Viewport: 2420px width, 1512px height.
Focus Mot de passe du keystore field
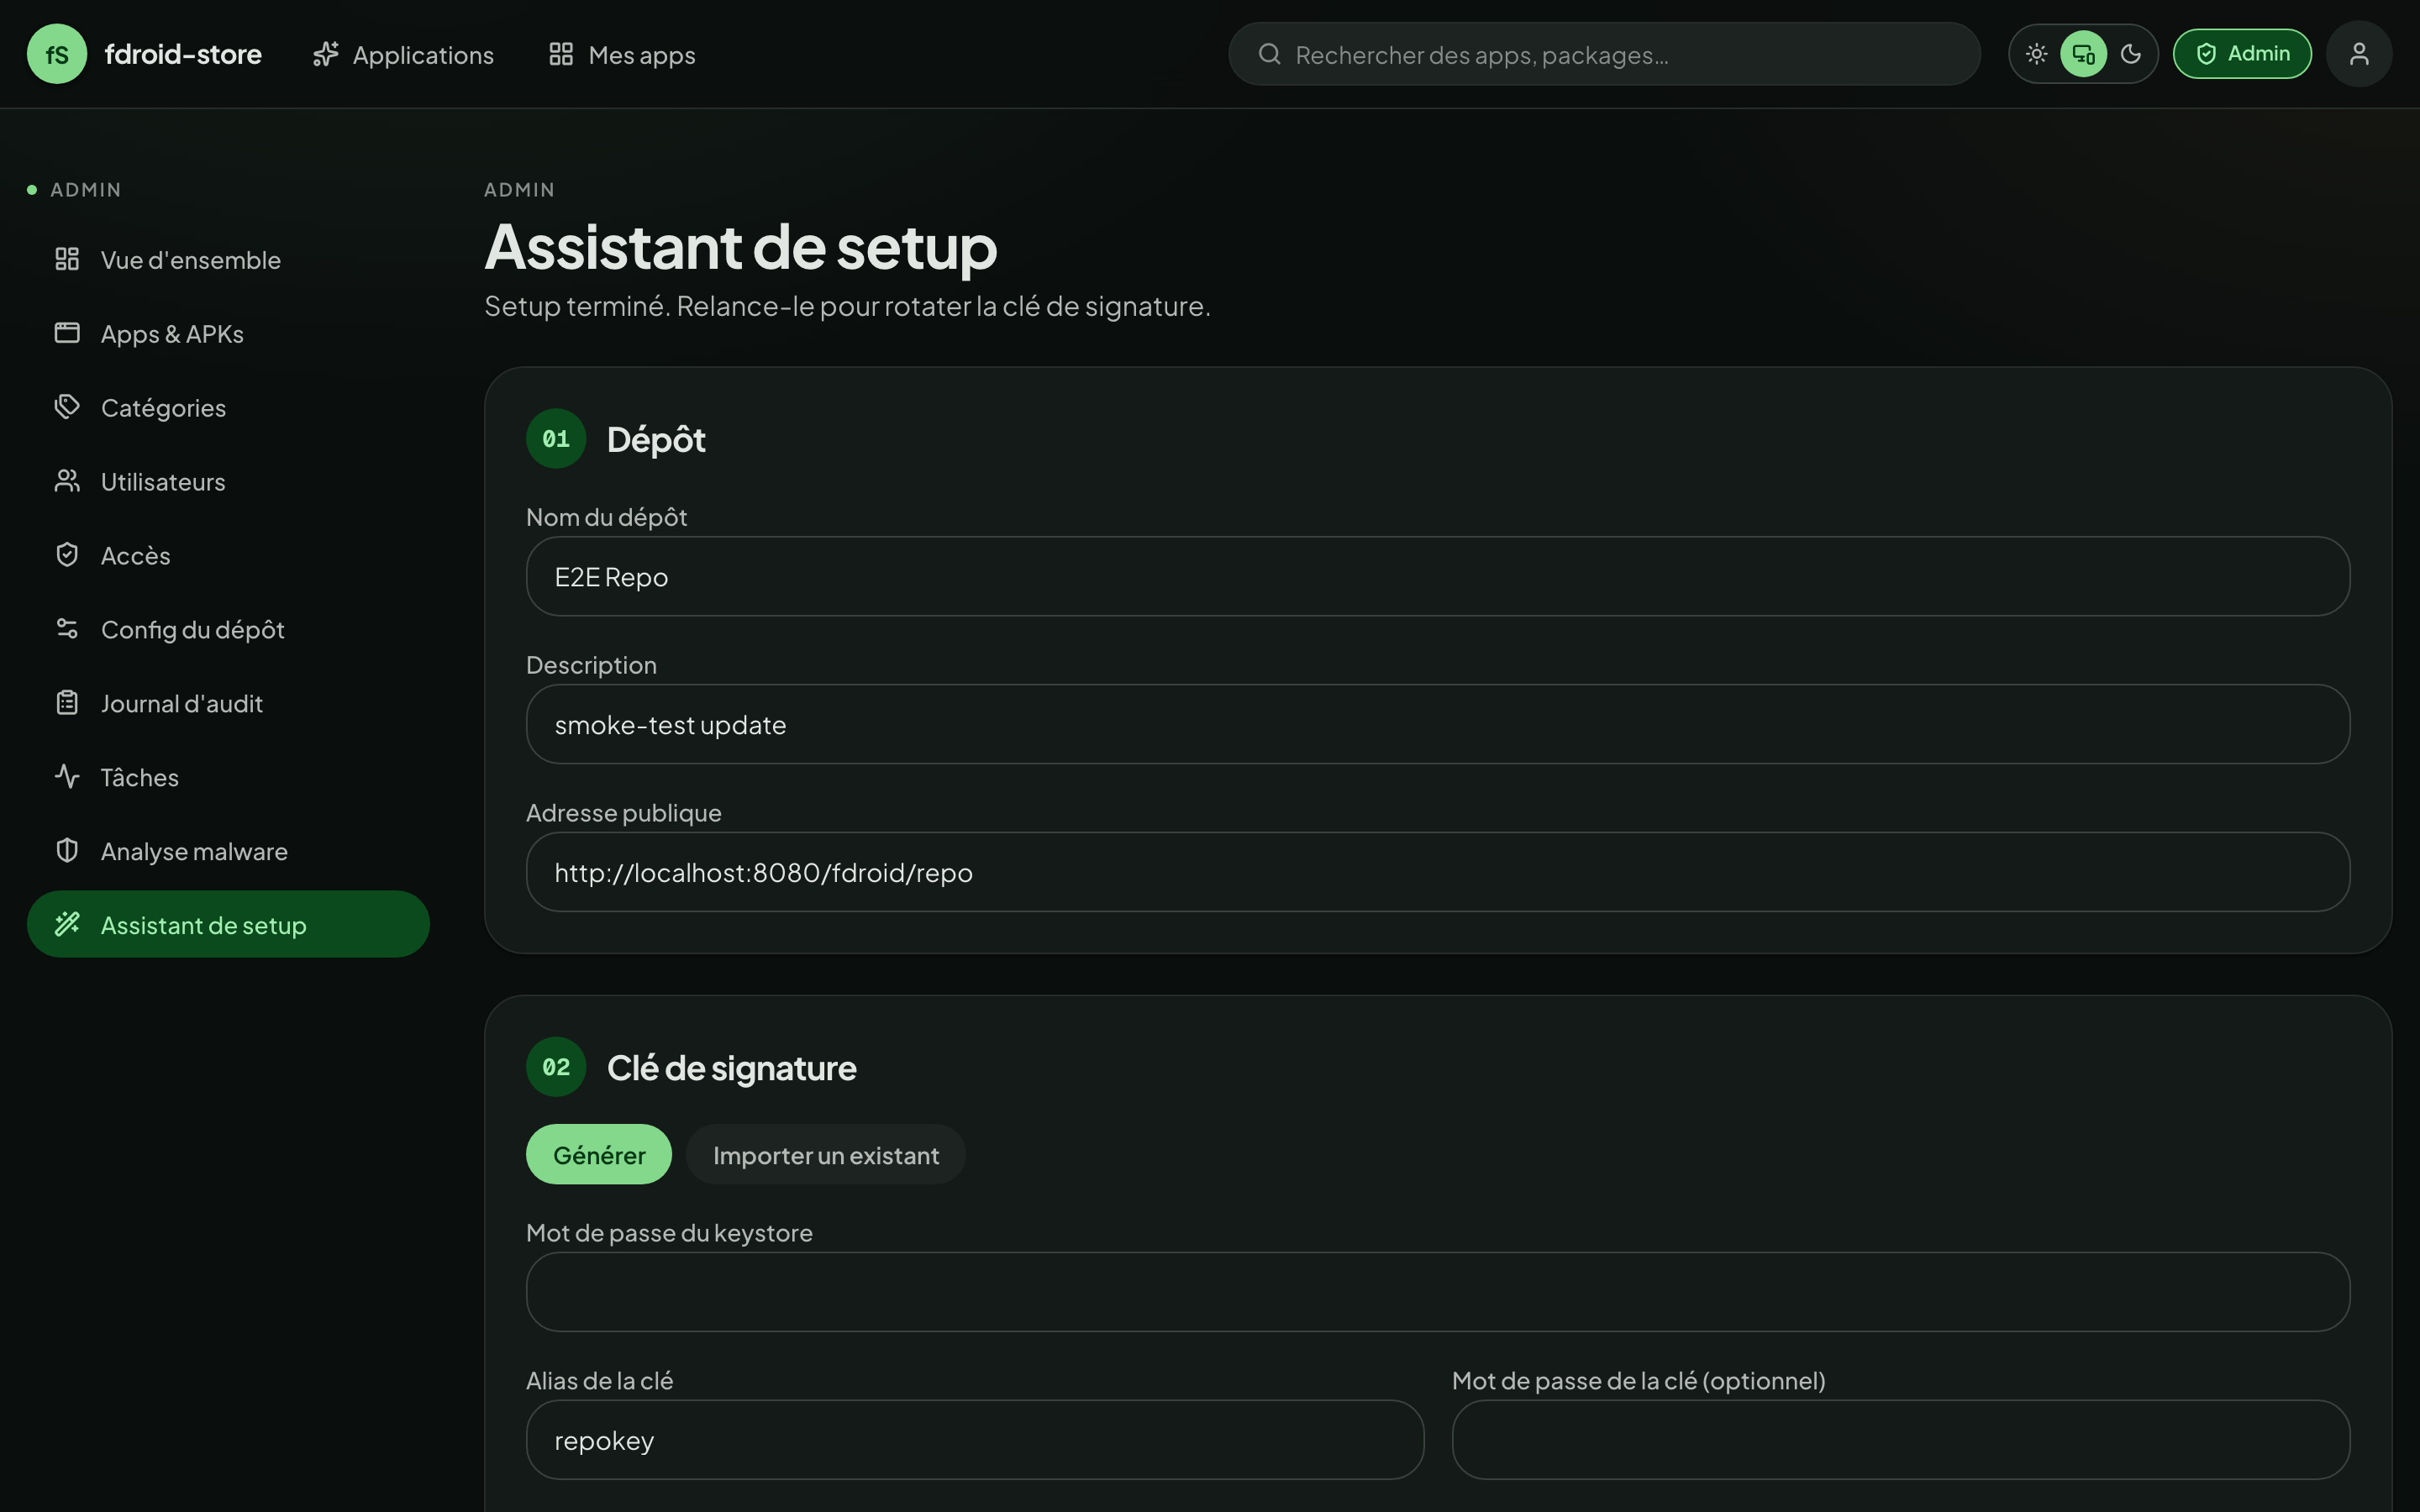click(1437, 1292)
